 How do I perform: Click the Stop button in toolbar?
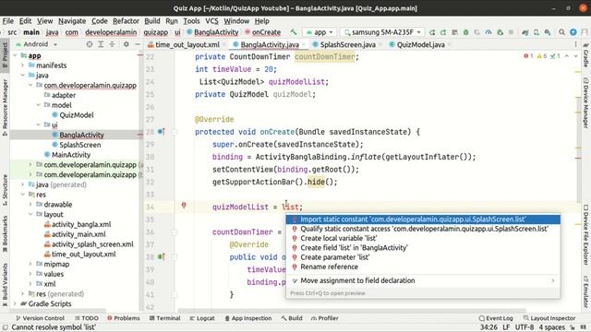pyautogui.click(x=511, y=32)
